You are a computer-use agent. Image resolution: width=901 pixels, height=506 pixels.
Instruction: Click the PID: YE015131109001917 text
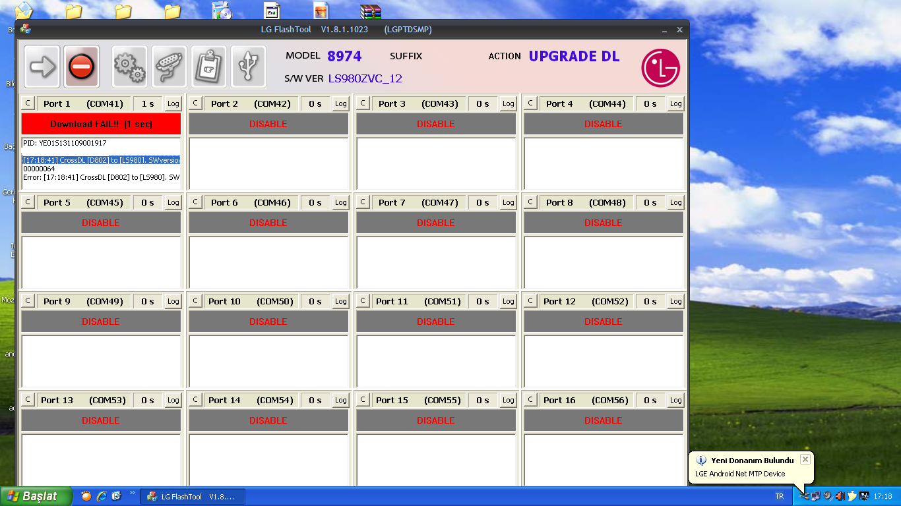65,143
